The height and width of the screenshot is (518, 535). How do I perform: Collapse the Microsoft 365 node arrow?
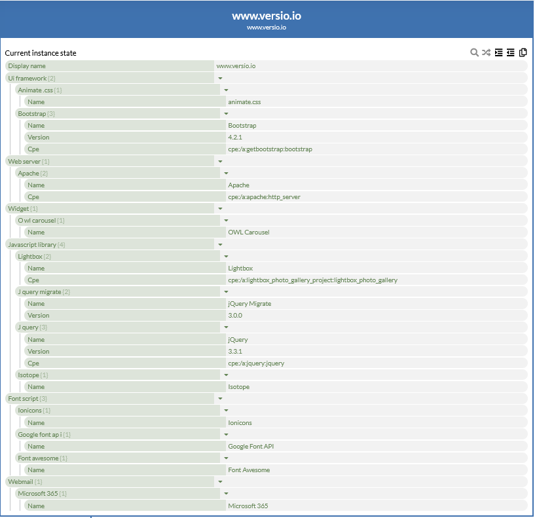coord(226,493)
